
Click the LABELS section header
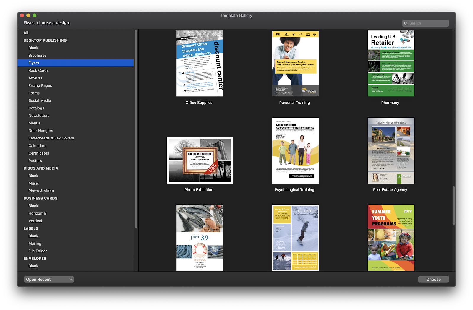[x=31, y=229]
